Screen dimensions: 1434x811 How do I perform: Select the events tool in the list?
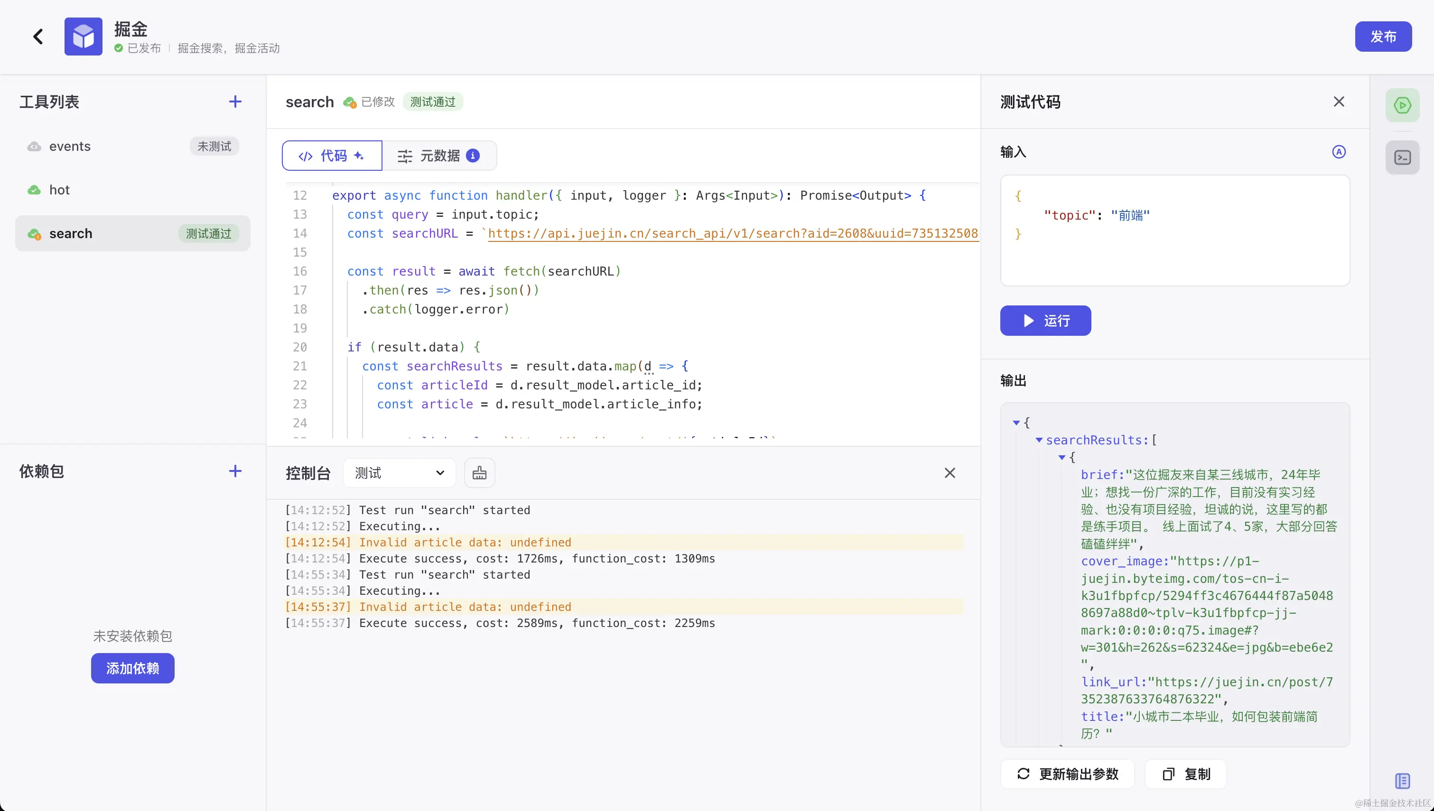132,147
